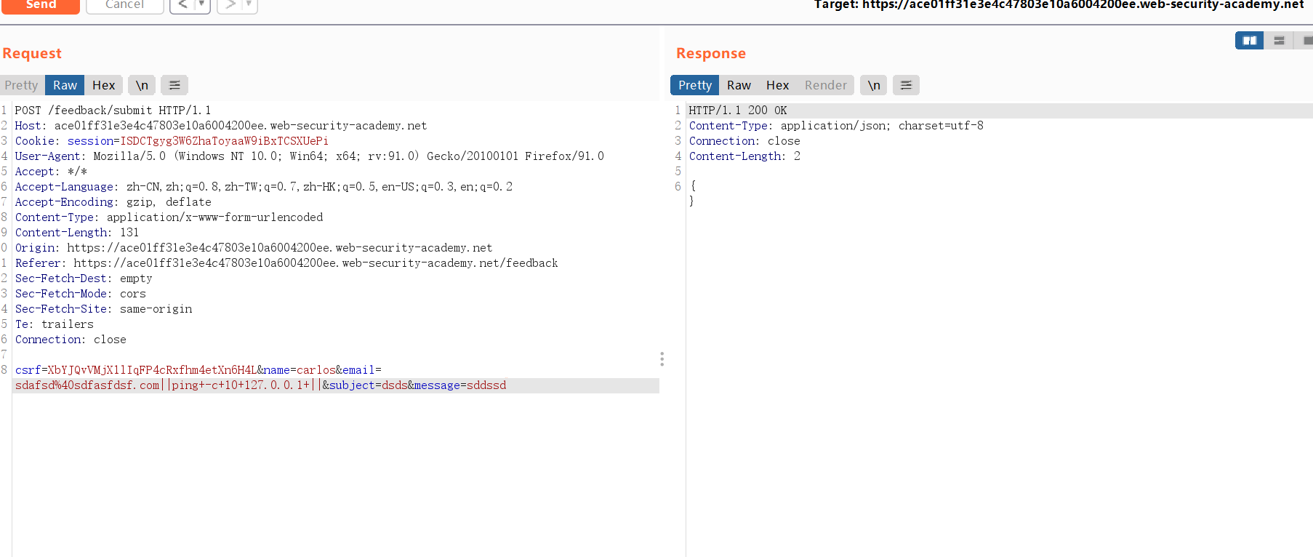The width and height of the screenshot is (1313, 557).
Task: Go back to the previous request
Action: tap(183, 5)
